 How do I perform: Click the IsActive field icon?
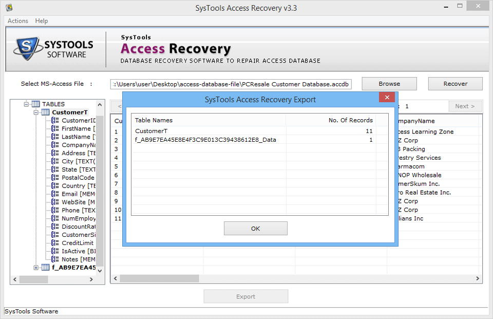pos(55,251)
